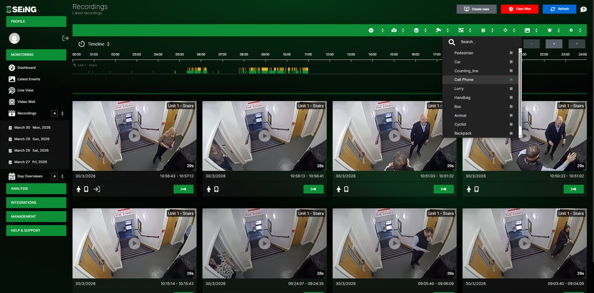
Task: Uncheck the Cell Phone filter
Action: tap(511, 79)
